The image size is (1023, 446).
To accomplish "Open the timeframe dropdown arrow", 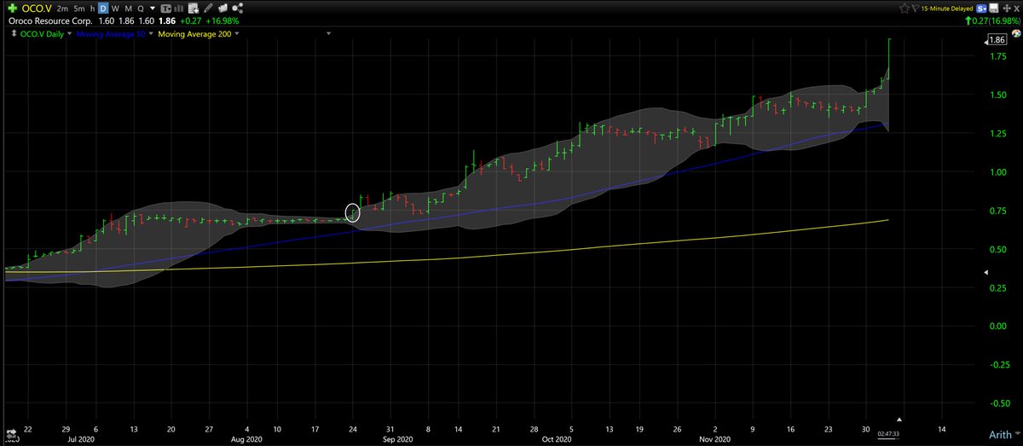I will (x=153, y=9).
